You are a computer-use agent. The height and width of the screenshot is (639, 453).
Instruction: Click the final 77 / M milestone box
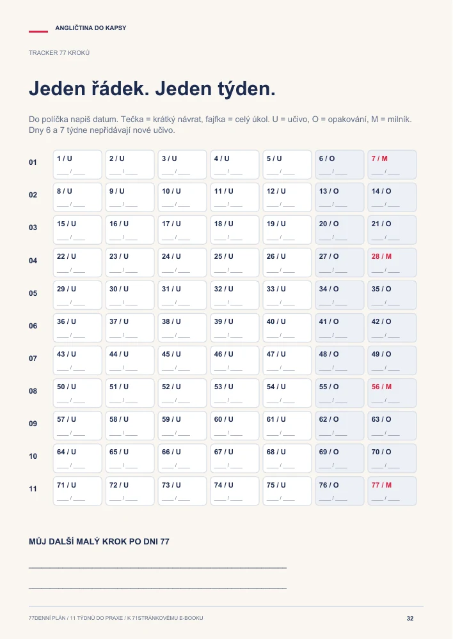[392, 491]
